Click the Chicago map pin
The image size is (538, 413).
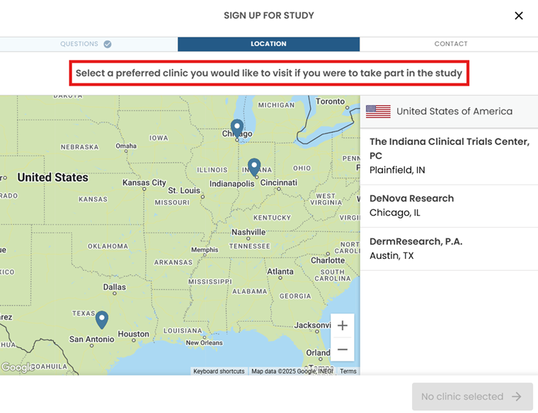tap(237, 128)
